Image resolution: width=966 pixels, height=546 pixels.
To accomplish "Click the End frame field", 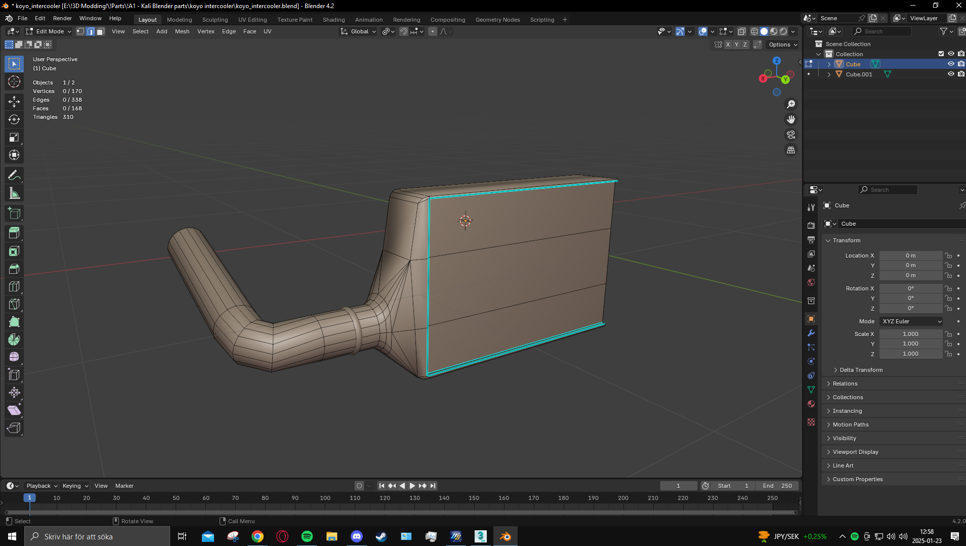I will point(777,486).
